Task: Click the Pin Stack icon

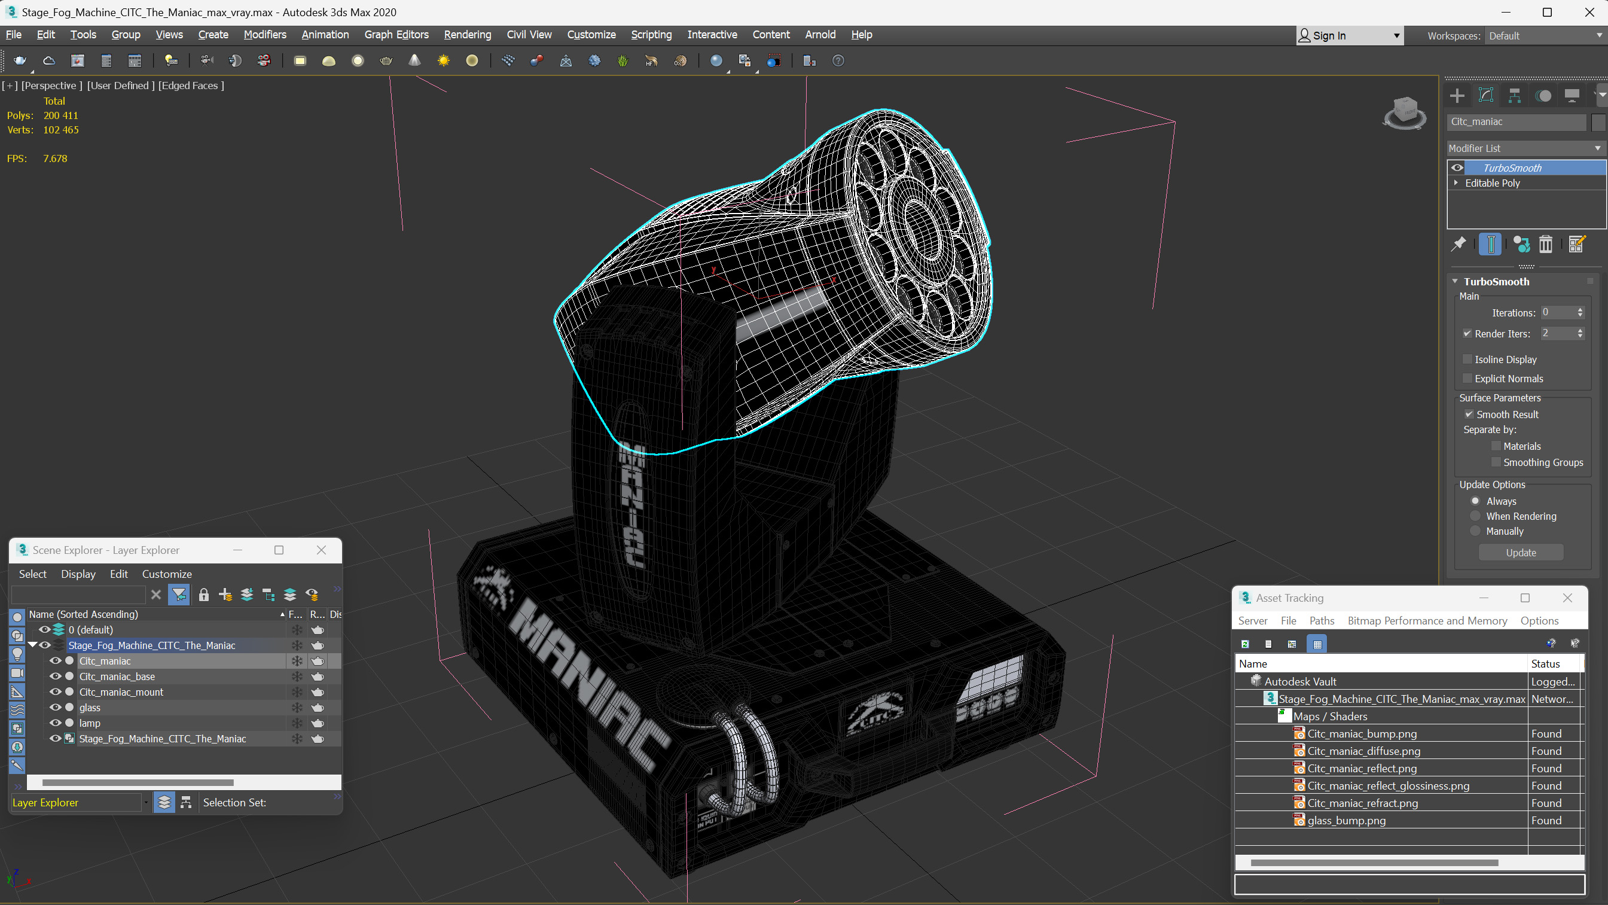Action: (1459, 244)
